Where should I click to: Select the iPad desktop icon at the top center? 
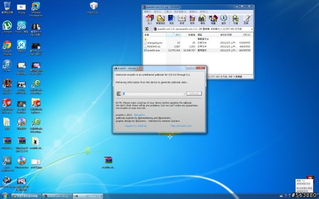(x=94, y=7)
